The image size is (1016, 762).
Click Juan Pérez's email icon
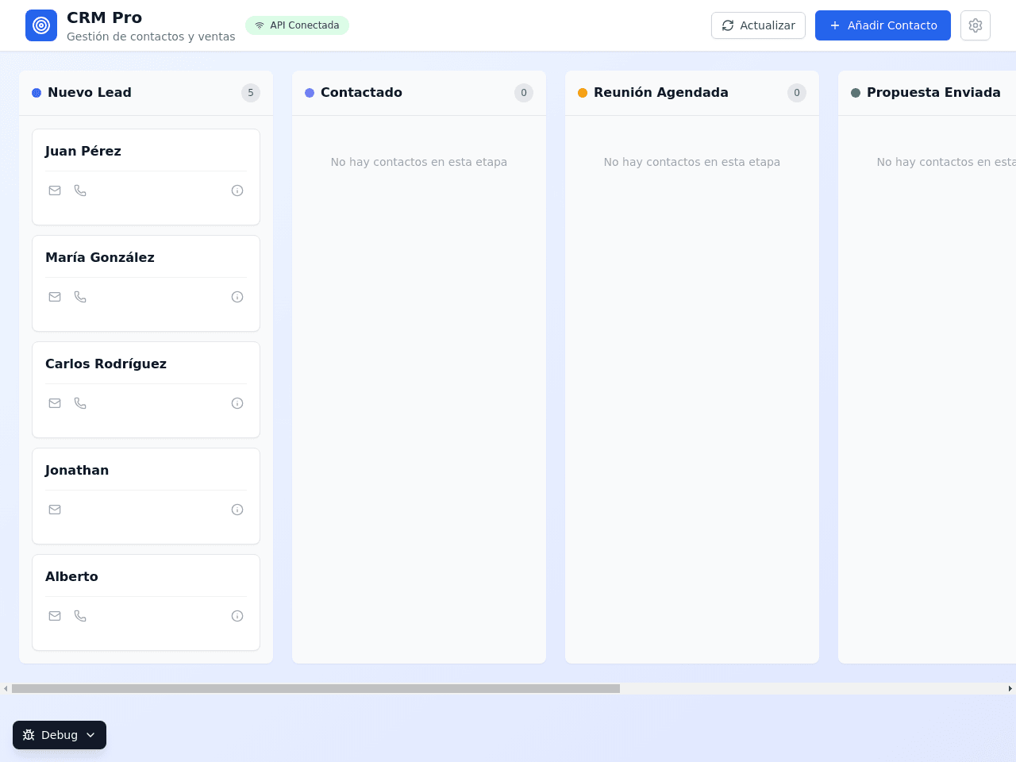pyautogui.click(x=55, y=190)
